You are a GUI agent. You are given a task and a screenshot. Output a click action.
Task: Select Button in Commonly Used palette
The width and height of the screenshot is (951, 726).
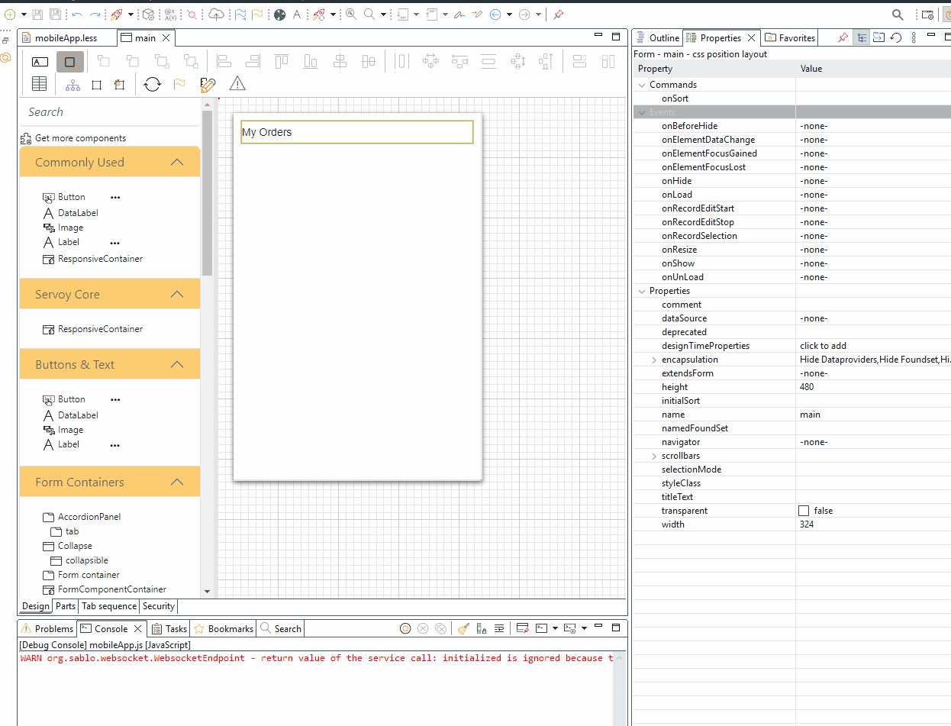(71, 197)
